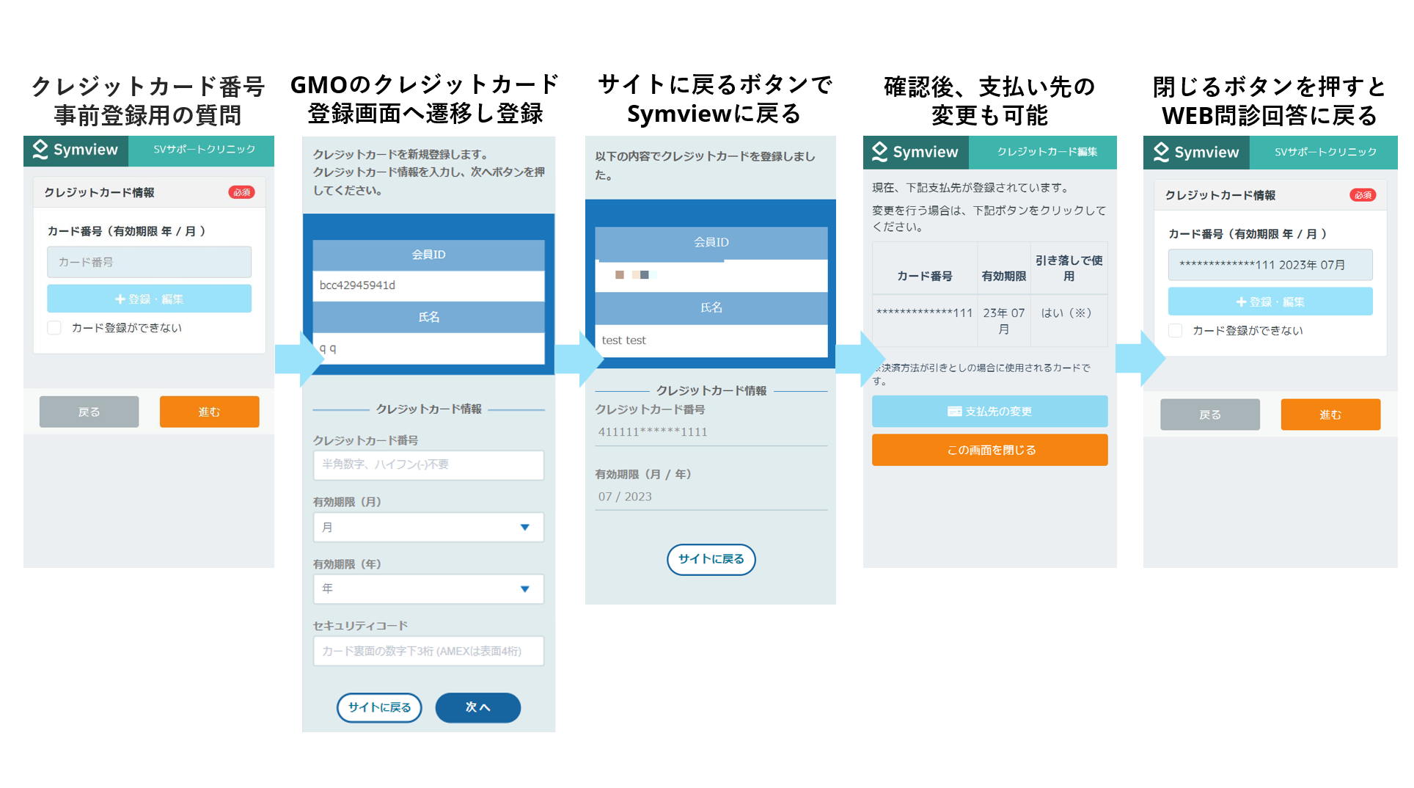Click SVサポートクリニック header above the empty カード番号 field
1414x788 pixels.
pyautogui.click(x=204, y=150)
